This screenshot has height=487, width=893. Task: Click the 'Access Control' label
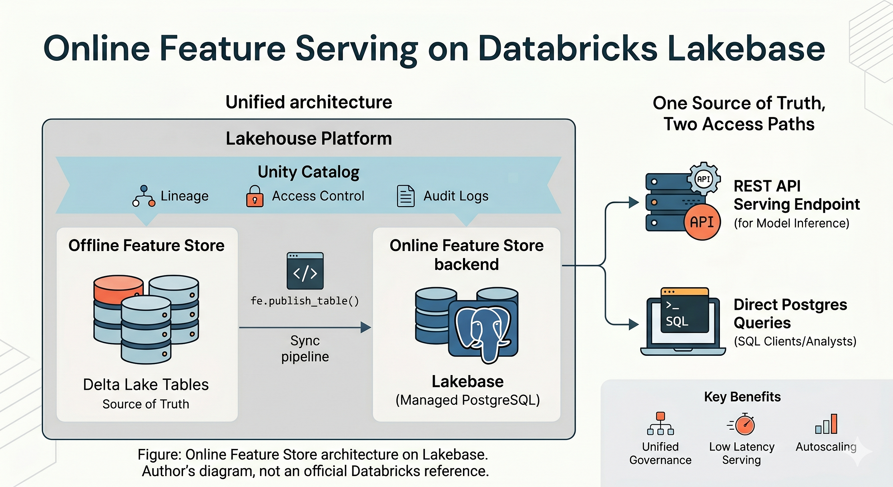pos(318,196)
